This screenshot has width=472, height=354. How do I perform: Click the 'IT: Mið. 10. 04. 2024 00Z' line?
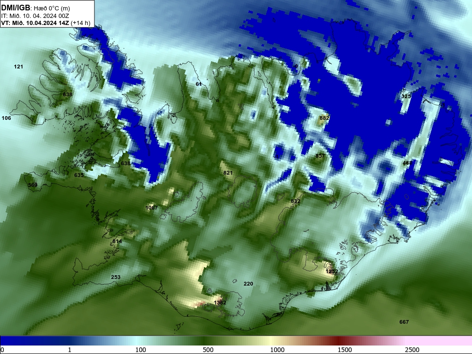coord(35,16)
